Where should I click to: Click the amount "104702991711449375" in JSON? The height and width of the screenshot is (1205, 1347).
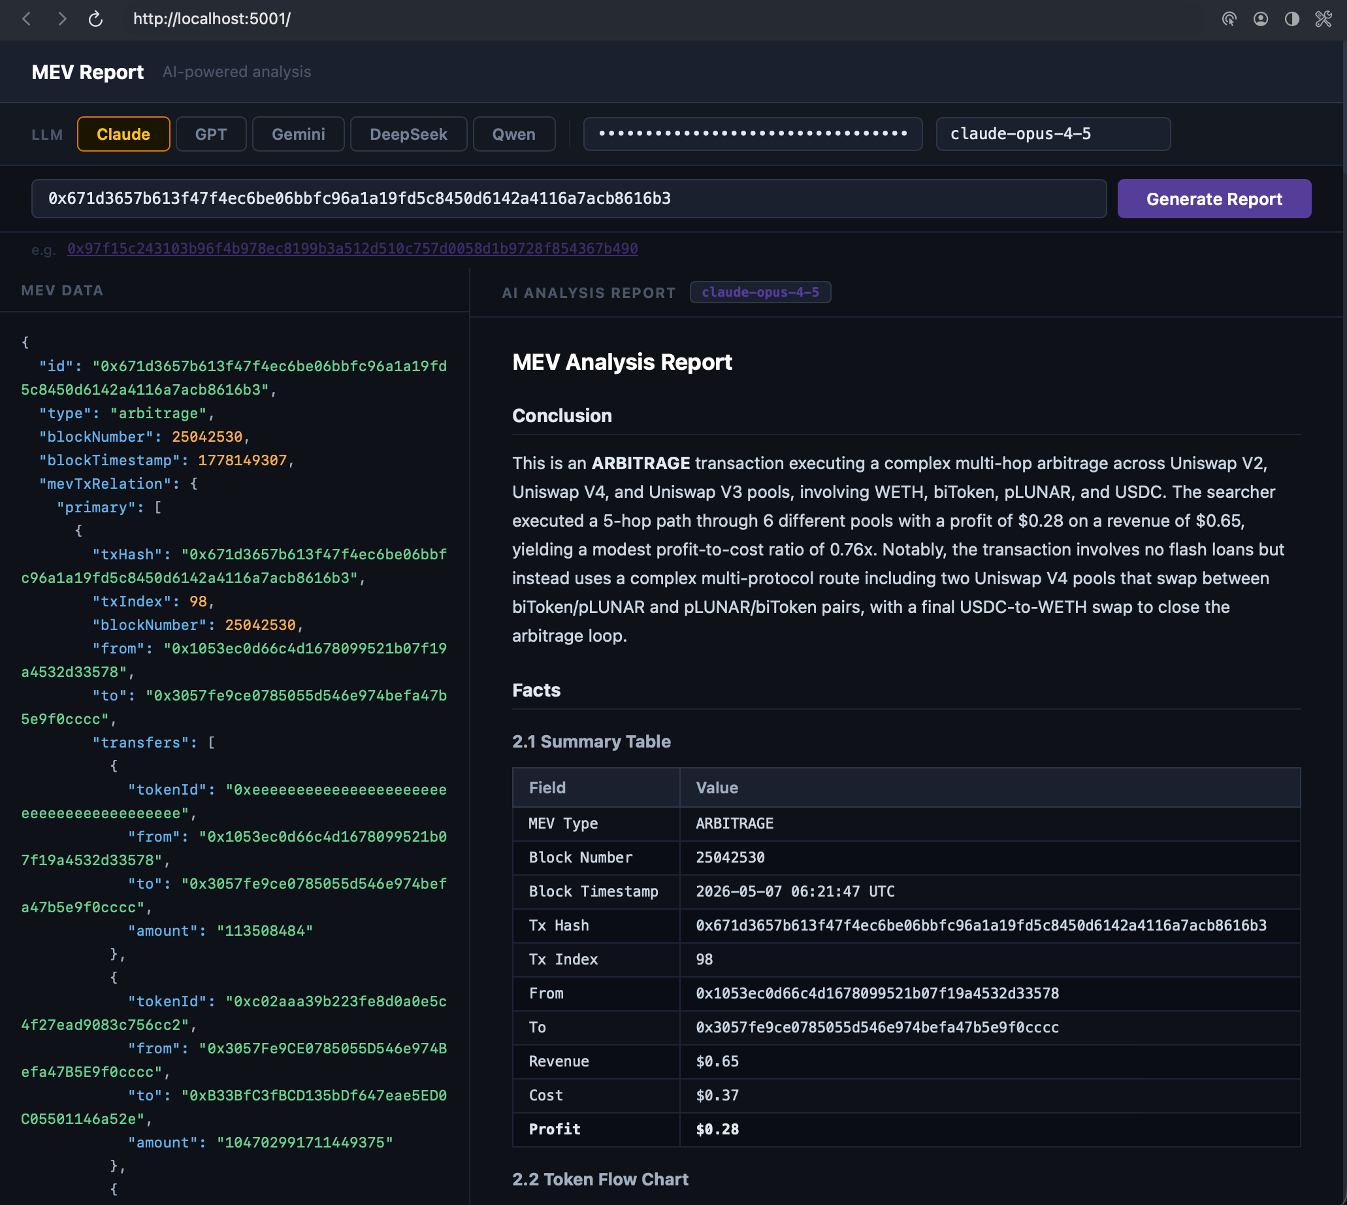[304, 1143]
